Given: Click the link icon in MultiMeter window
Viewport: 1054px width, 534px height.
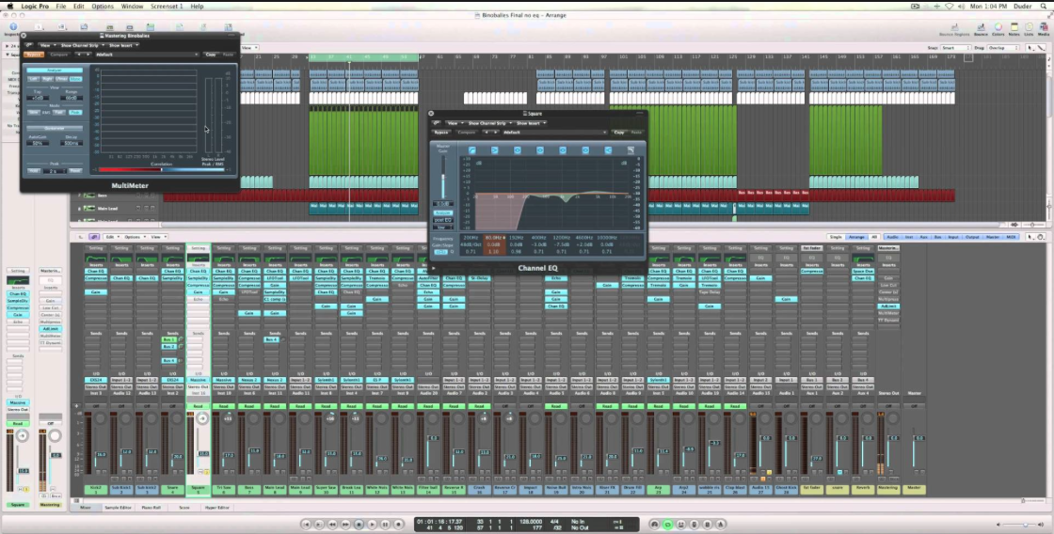Looking at the screenshot, I should 28,46.
